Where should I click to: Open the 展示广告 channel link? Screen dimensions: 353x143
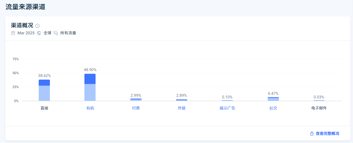[x=227, y=108]
